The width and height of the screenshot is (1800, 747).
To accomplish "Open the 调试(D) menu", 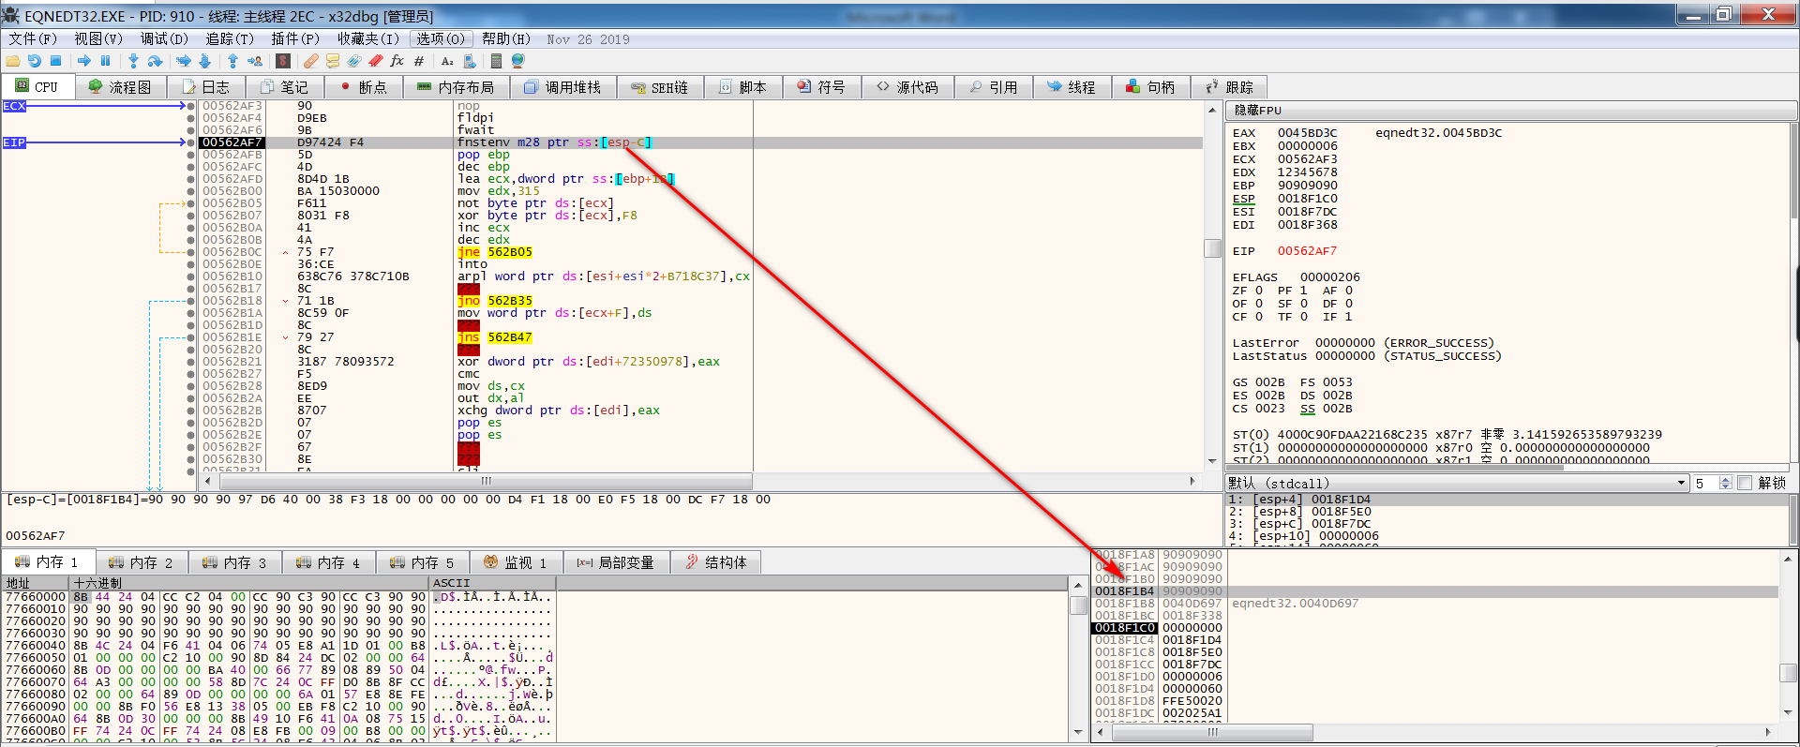I will click(164, 38).
